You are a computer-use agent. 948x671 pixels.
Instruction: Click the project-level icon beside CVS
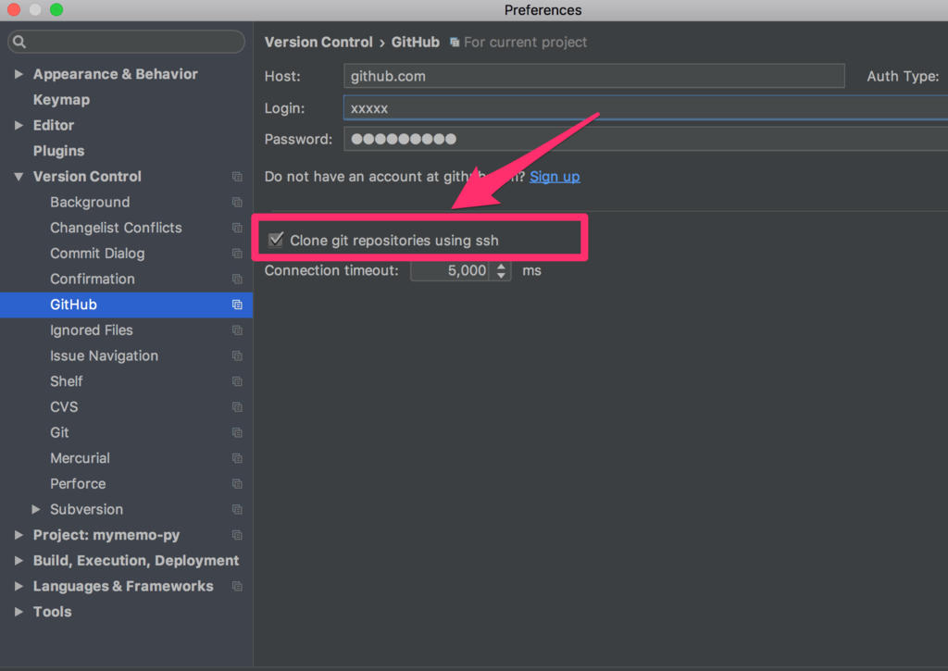[237, 407]
